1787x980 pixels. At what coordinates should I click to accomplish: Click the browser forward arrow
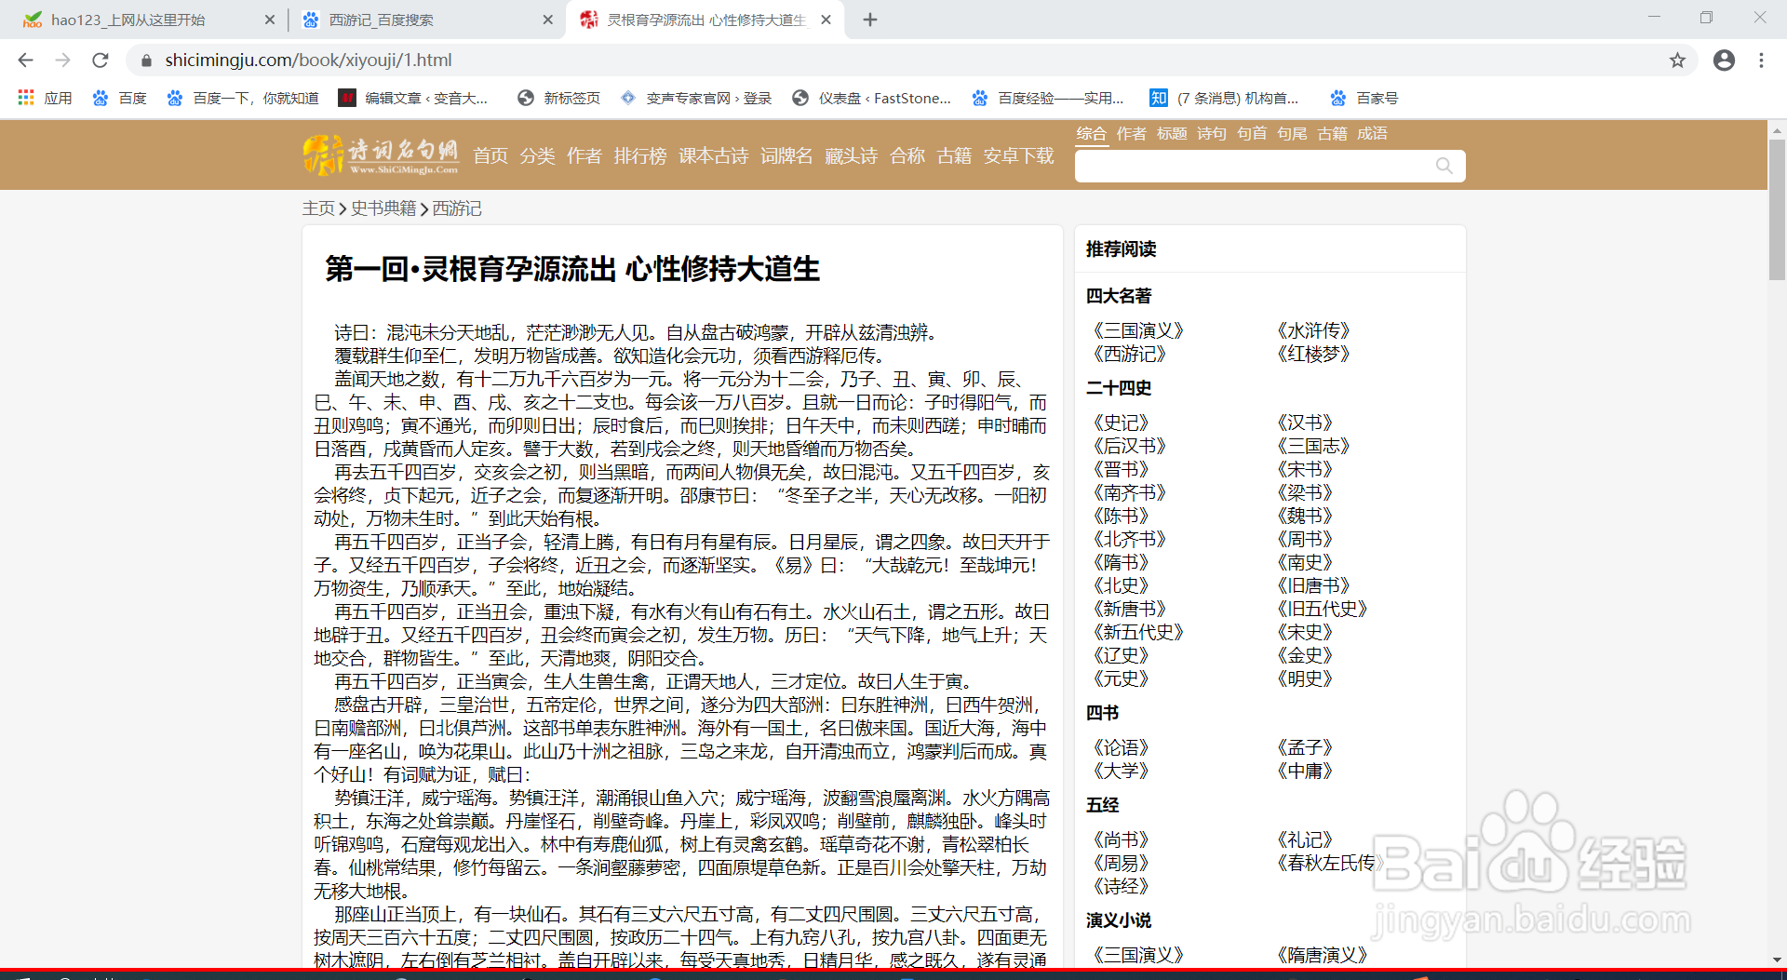tap(62, 60)
